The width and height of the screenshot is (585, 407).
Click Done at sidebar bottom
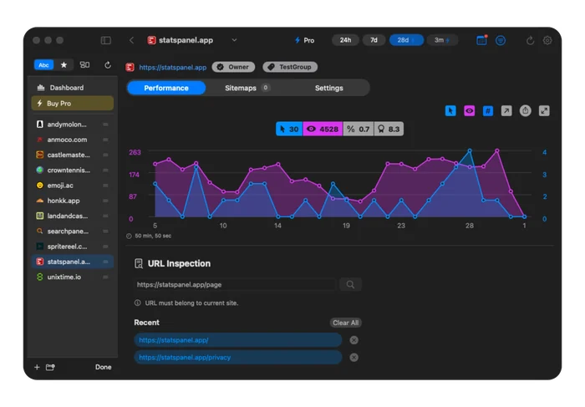tap(104, 367)
